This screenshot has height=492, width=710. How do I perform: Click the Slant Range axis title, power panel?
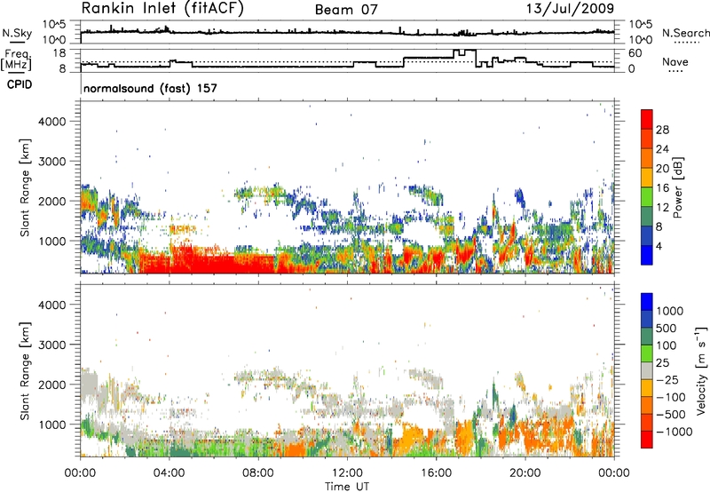pos(25,187)
